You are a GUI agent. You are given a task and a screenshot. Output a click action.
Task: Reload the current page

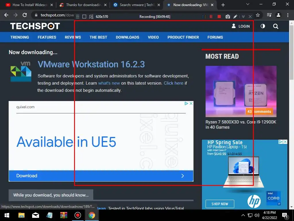pos(25,15)
